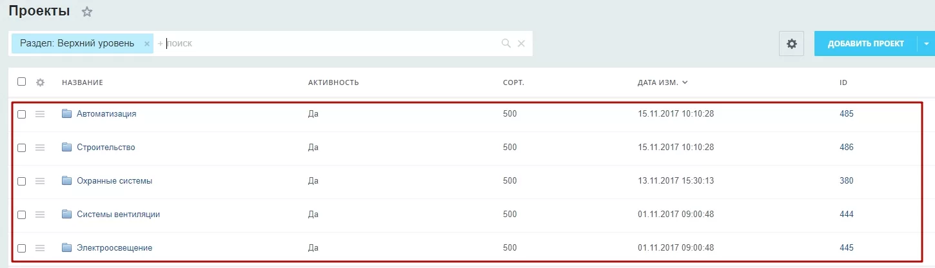Open the column settings gear in header
935x268 pixels.
pos(40,82)
